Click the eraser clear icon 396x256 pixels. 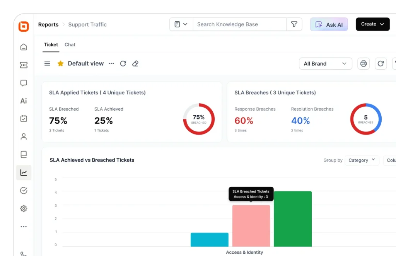coord(135,64)
